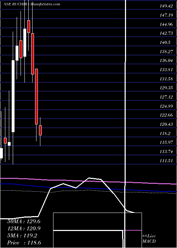
Task: Click the 133.81 price axis label
Action: (166, 70)
